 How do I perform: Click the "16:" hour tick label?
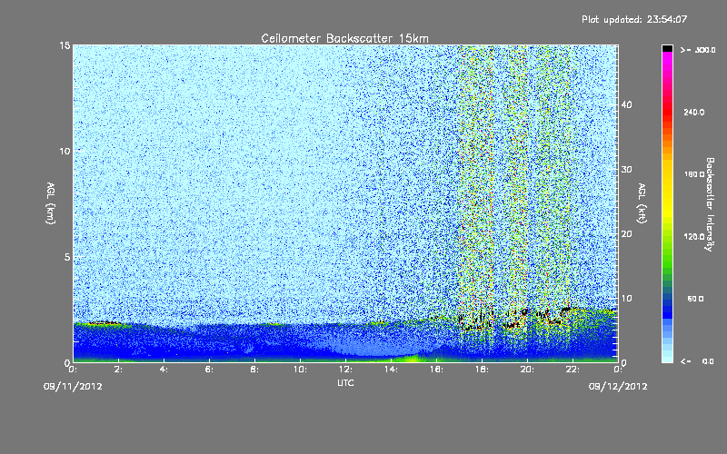437,370
